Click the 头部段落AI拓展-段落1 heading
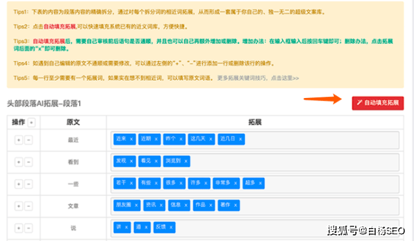Screen dimensions: 414x241 pyautogui.click(x=44, y=104)
